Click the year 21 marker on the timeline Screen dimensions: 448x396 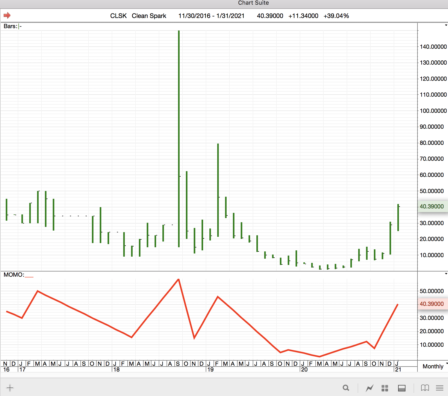[x=398, y=370]
